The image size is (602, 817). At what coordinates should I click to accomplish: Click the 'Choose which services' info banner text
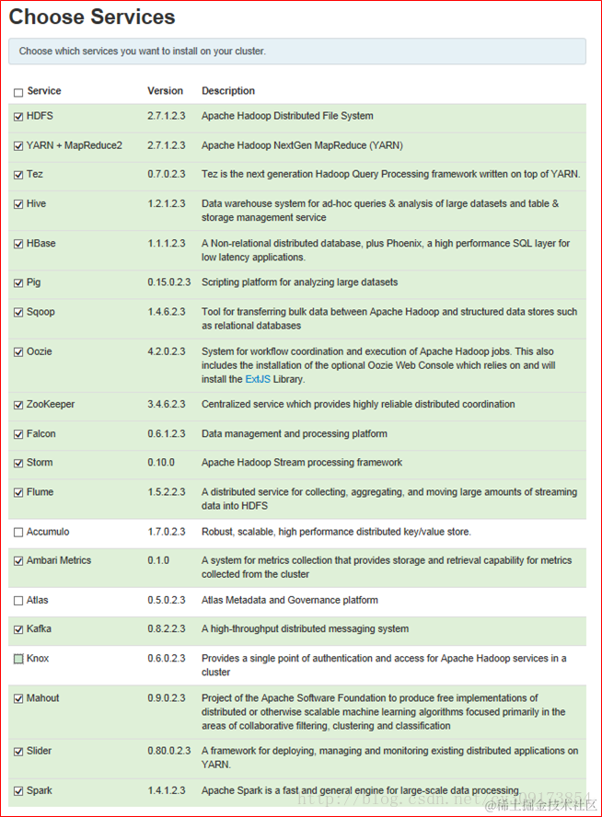(x=143, y=52)
